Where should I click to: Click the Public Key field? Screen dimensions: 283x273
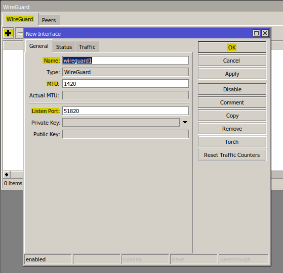[126, 134]
